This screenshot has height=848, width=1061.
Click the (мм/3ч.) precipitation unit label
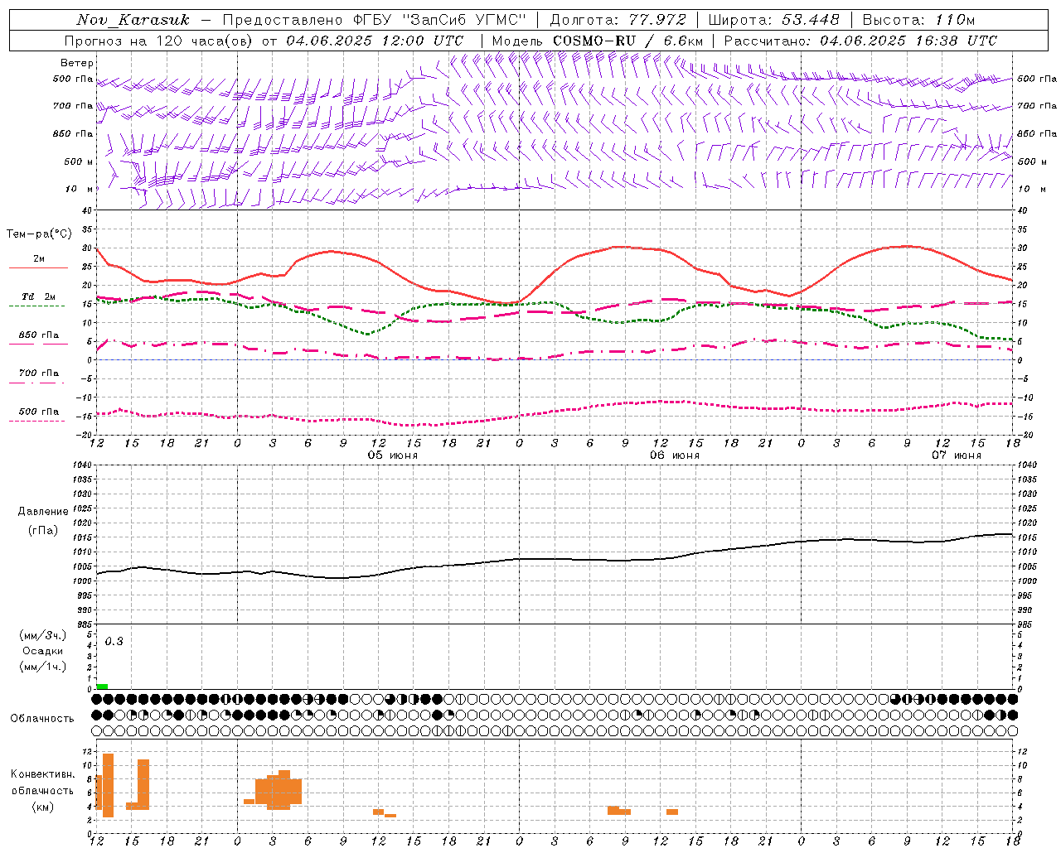coord(42,635)
